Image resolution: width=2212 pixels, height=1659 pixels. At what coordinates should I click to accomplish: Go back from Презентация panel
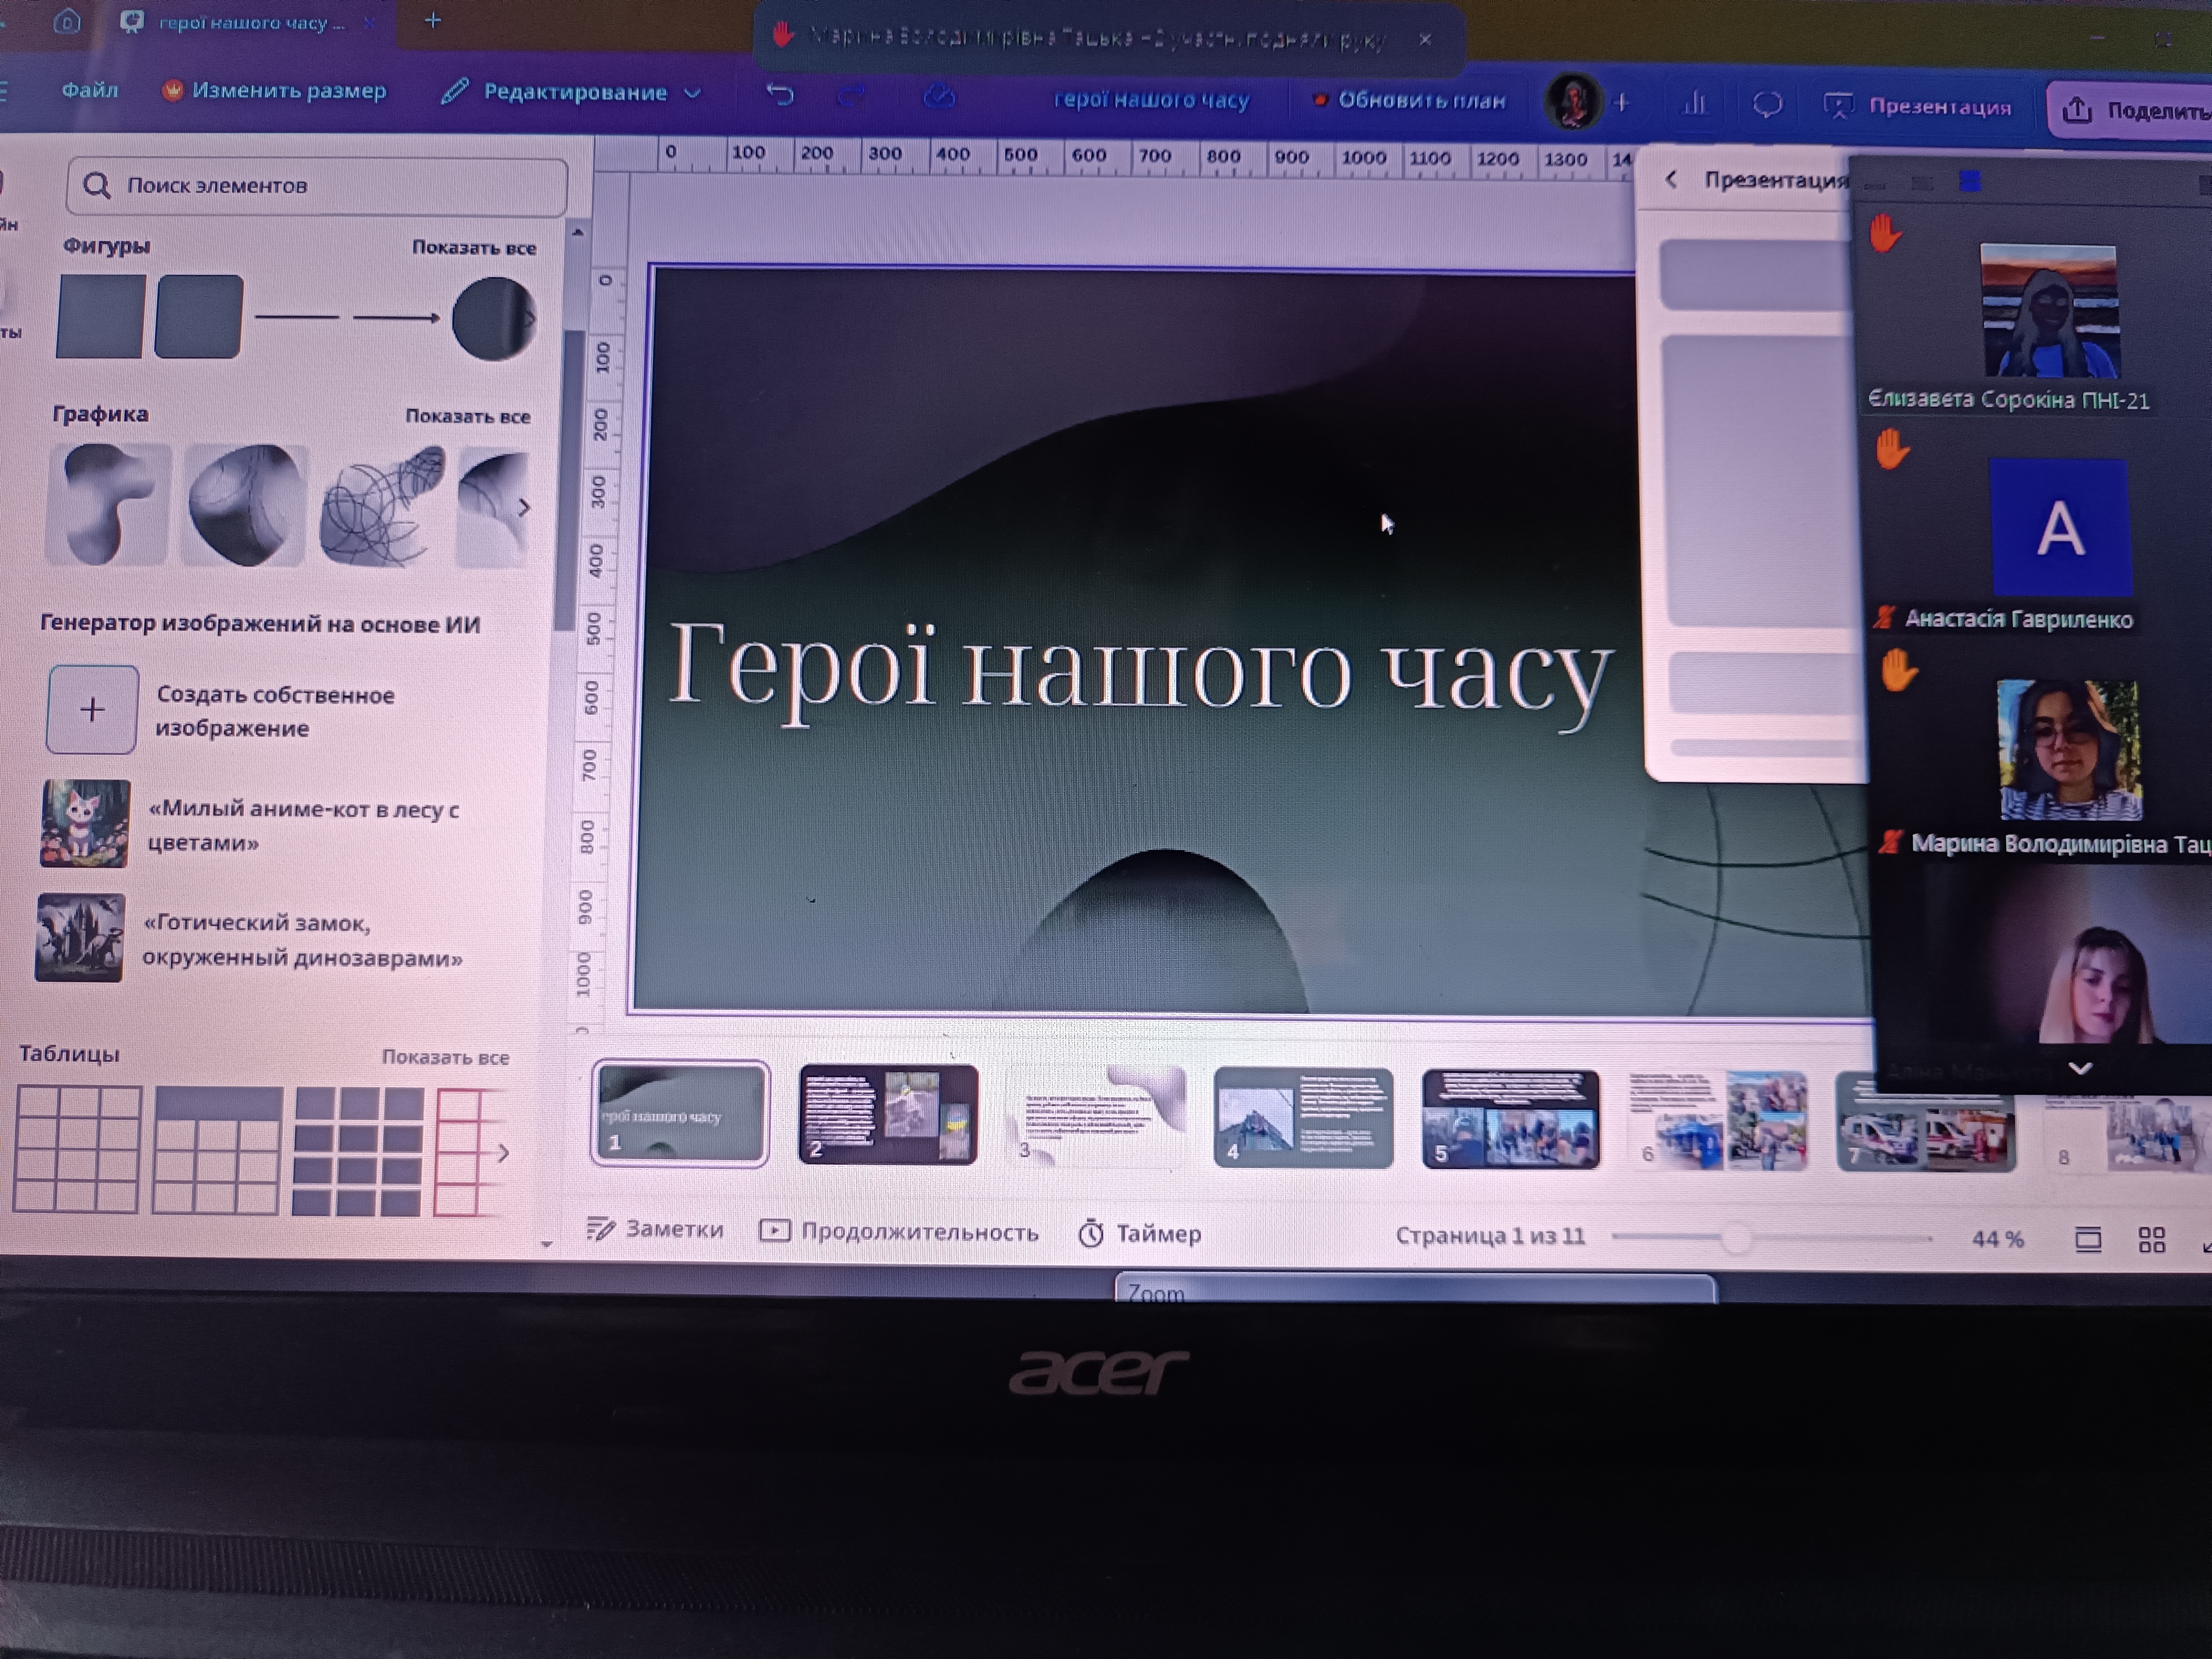(1671, 179)
